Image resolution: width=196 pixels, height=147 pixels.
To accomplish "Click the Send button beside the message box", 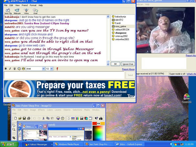I will point(130,75).
